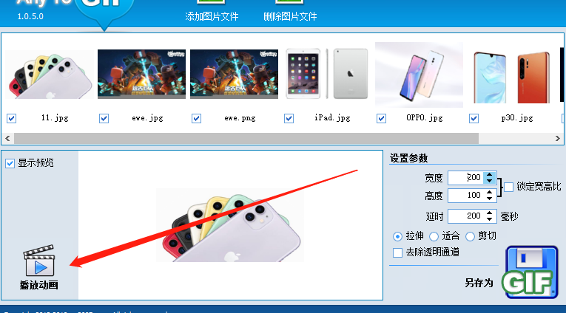The height and width of the screenshot is (313, 566).
Task: Select the p30.jpg thumbnail
Action: click(x=511, y=77)
